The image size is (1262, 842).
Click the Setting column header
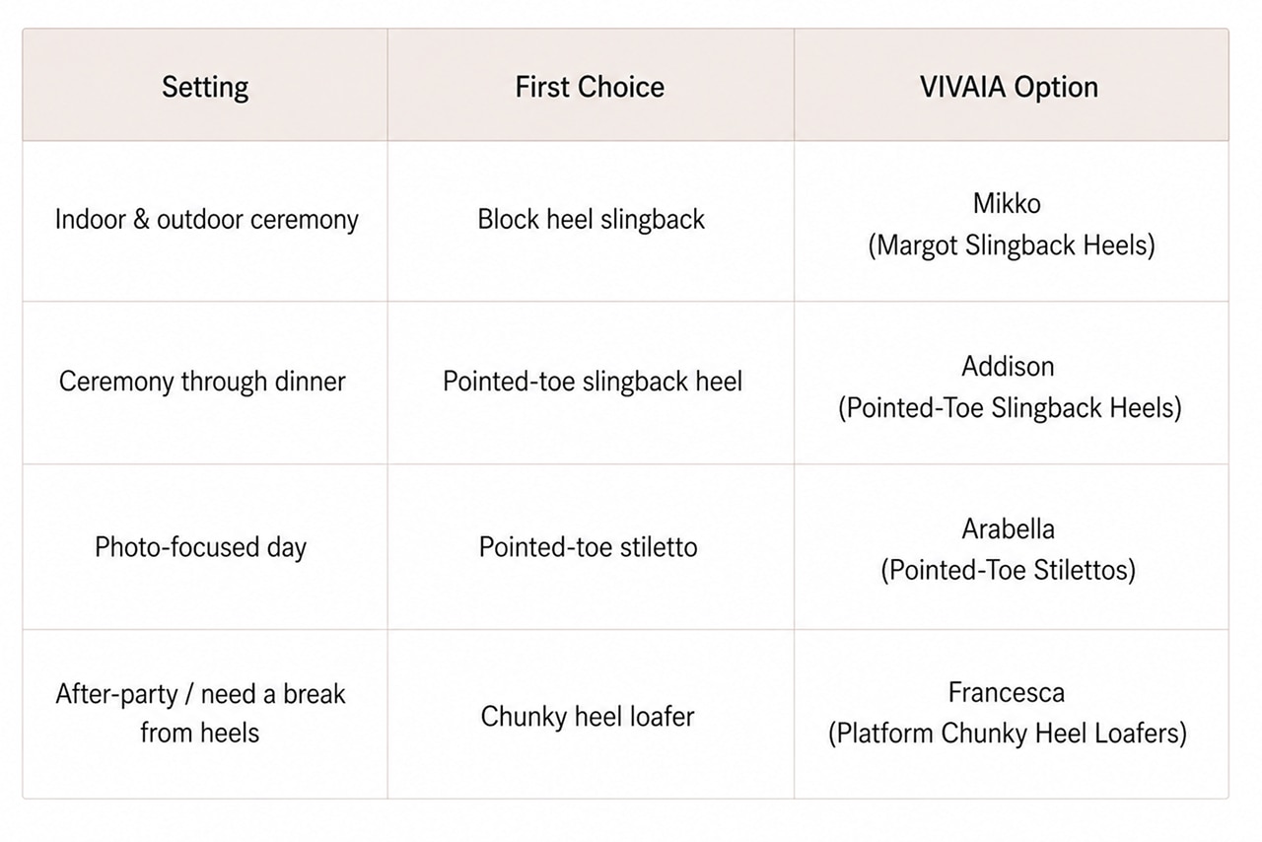click(x=205, y=87)
